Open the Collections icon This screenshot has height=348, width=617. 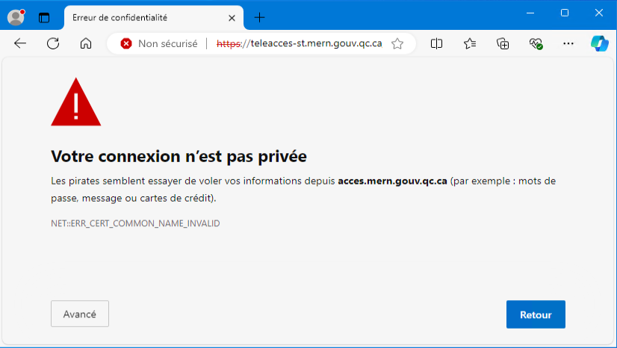pos(503,43)
